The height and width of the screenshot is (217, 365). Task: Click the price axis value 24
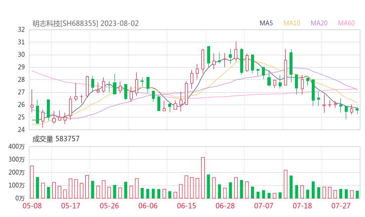tap(21, 130)
